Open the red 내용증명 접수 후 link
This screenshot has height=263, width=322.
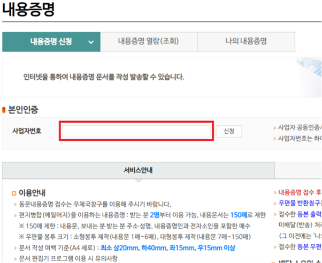pyautogui.click(x=300, y=192)
